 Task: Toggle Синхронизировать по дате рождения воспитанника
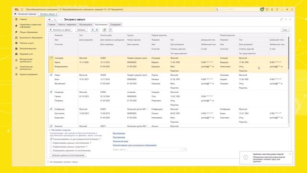pyautogui.click(x=51, y=139)
